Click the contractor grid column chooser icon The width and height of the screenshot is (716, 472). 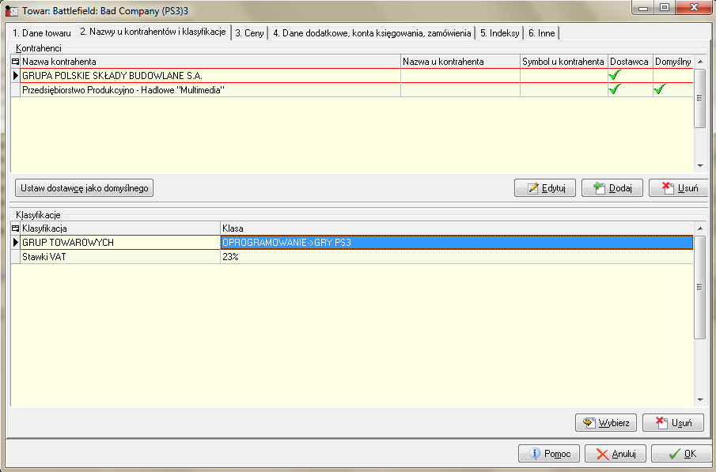[16, 62]
